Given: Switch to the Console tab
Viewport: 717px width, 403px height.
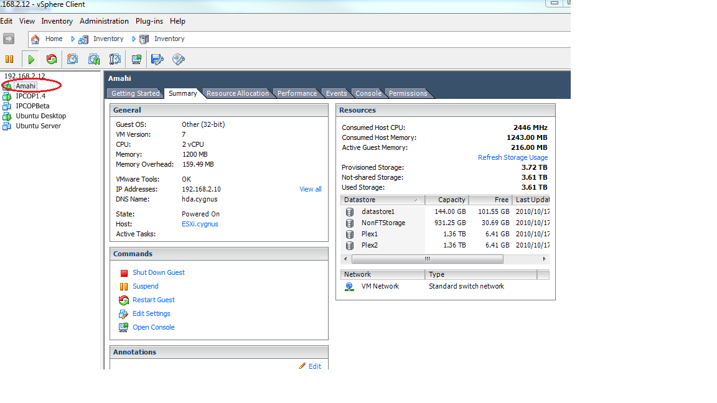Looking at the screenshot, I should pyautogui.click(x=368, y=93).
